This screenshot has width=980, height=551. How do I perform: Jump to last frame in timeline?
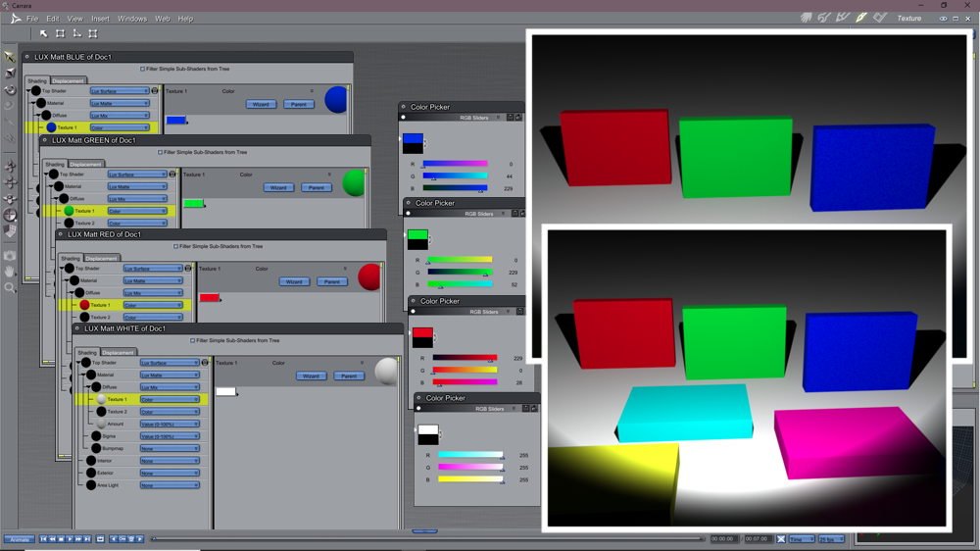click(x=87, y=539)
